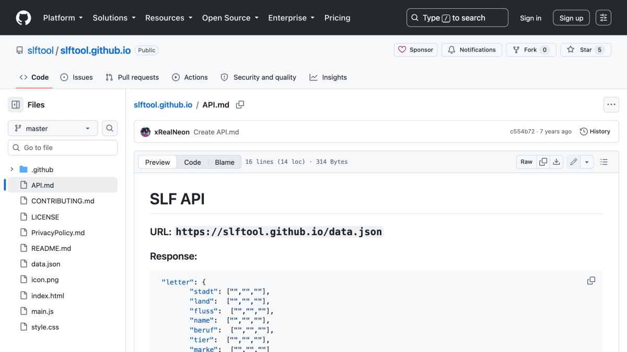Viewport: 627px width, 352px height.
Task: Focus the Type / to search field
Action: click(457, 18)
